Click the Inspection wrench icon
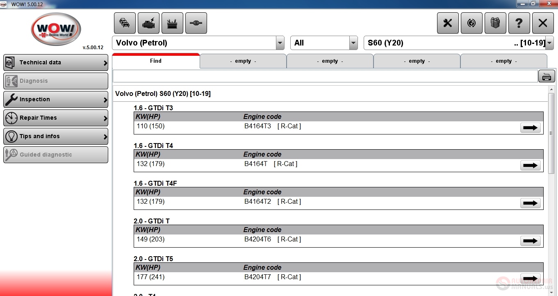This screenshot has width=558, height=296. click(x=11, y=99)
